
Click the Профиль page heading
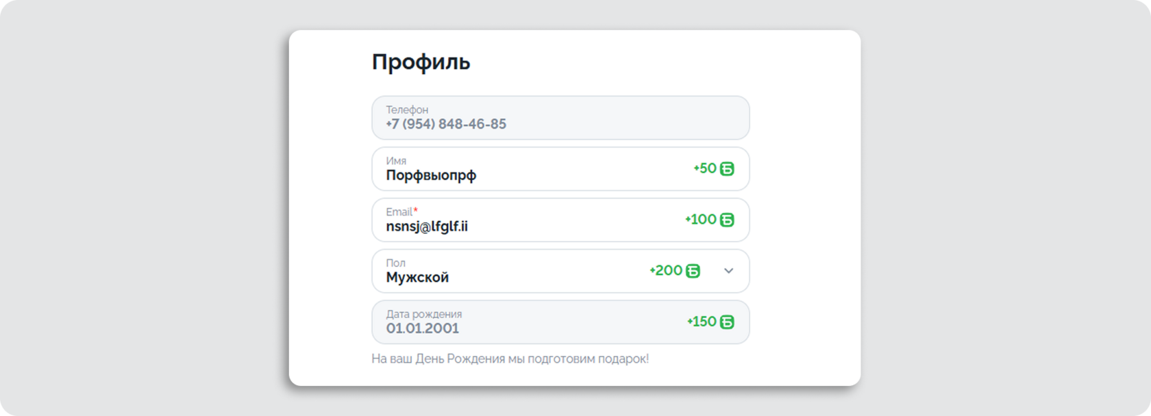point(421,62)
